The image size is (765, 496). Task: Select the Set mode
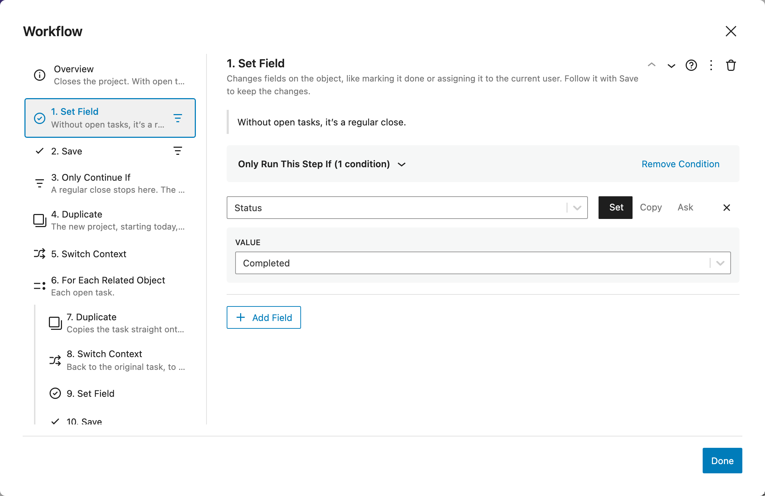[x=616, y=208]
